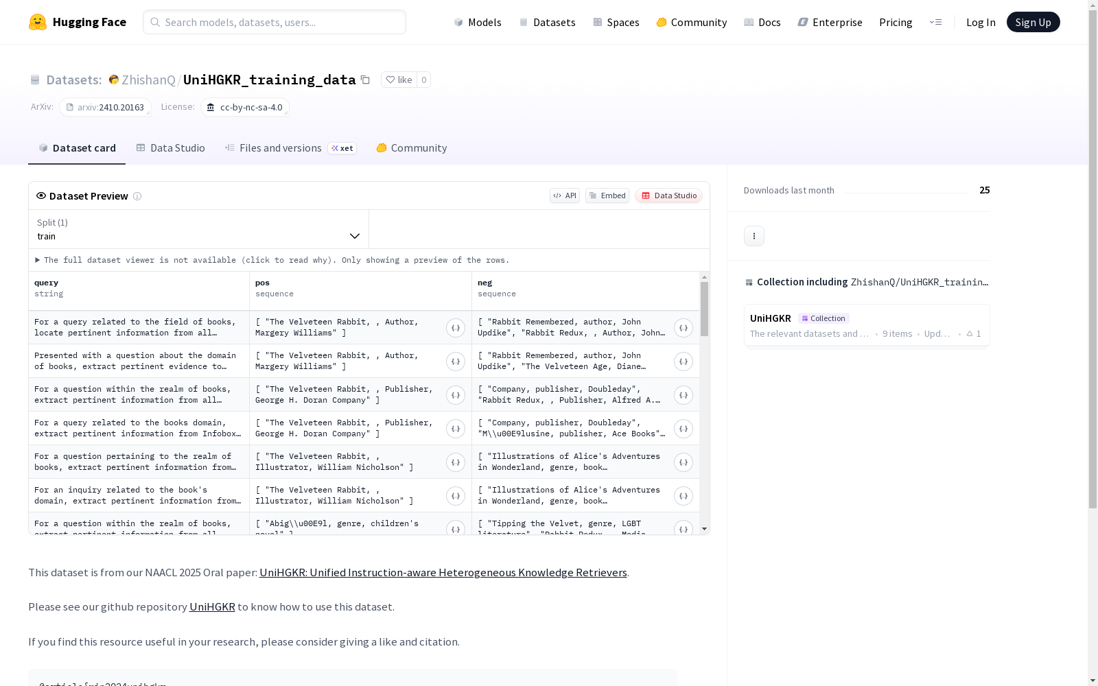Expand pos cell in 'Presented with a question' row
The image size is (1098, 686).
456,362
